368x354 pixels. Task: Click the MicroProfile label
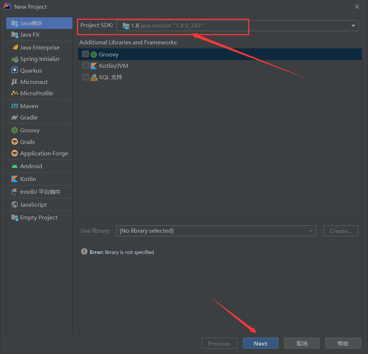[37, 93]
